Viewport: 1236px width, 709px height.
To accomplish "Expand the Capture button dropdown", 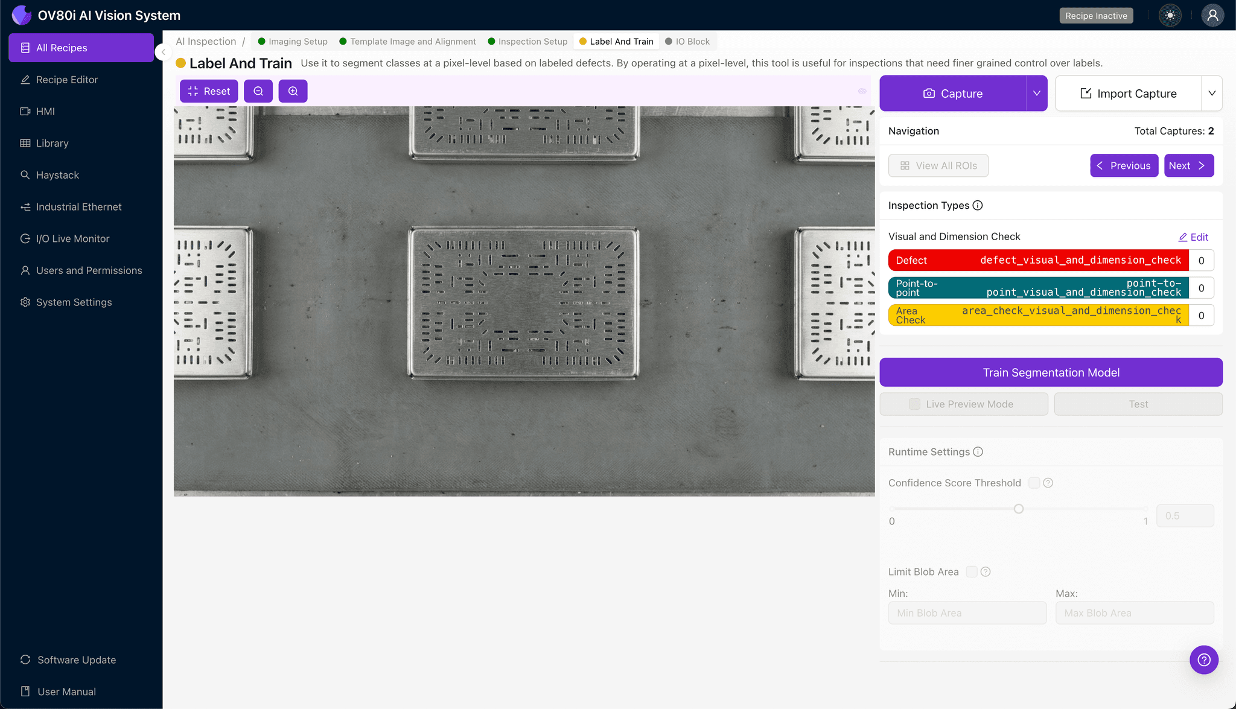I will coord(1036,93).
